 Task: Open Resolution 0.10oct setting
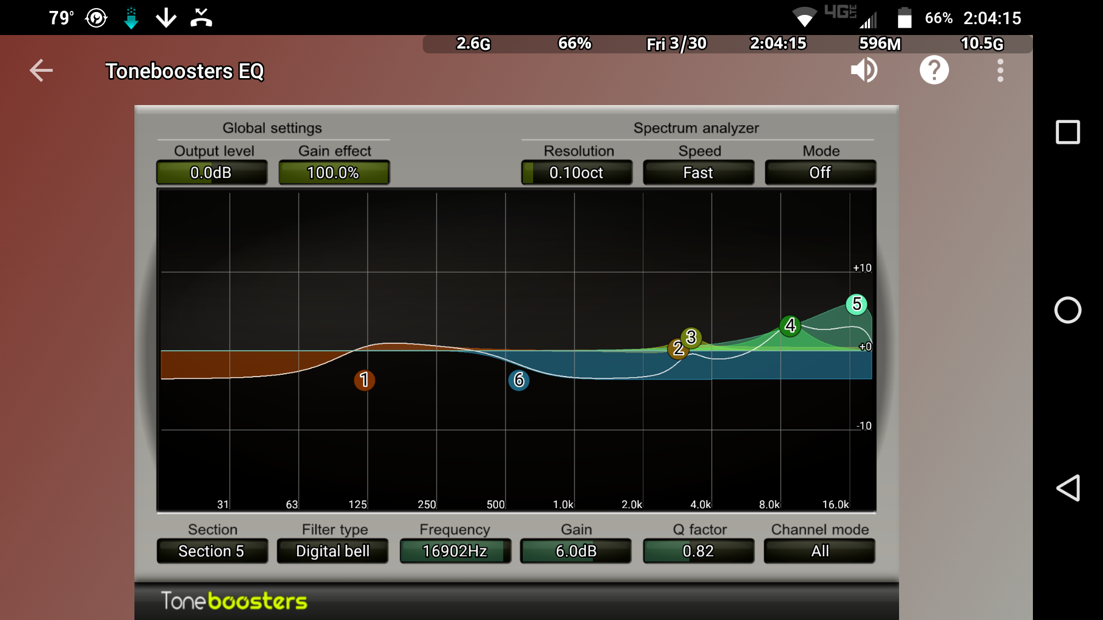[x=576, y=173]
